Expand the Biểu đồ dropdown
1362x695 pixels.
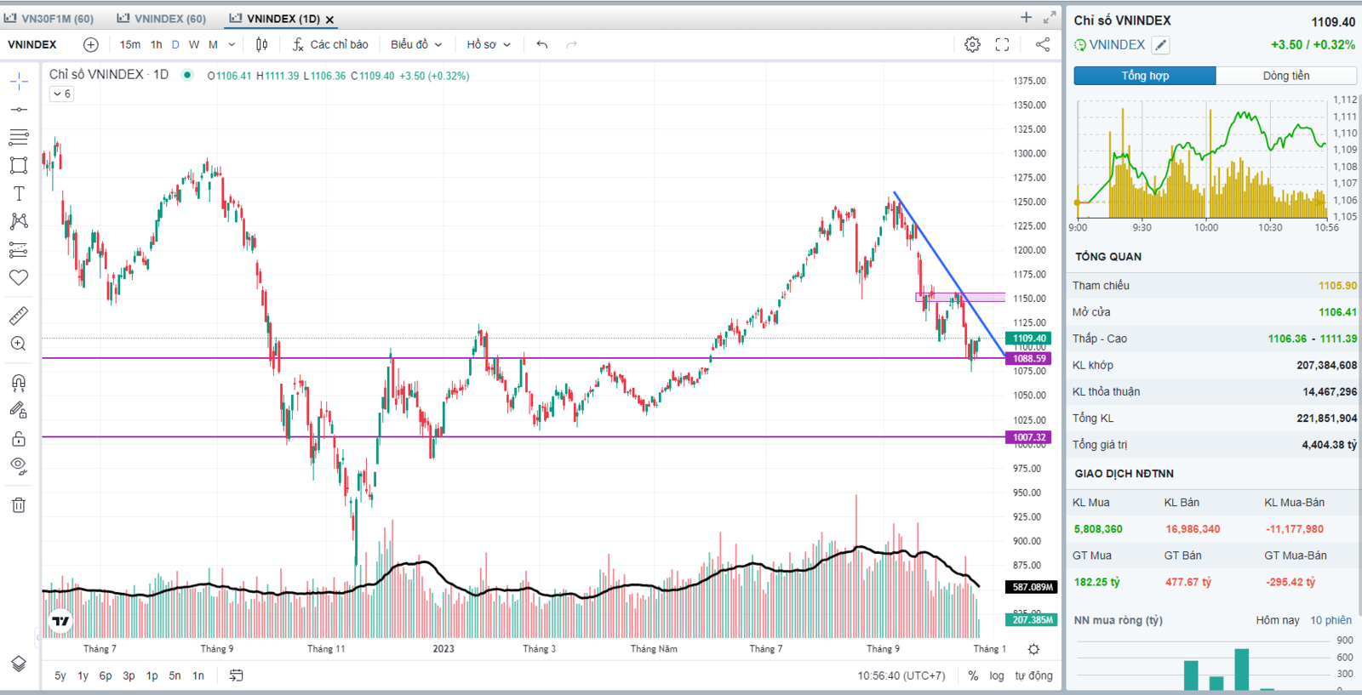416,44
